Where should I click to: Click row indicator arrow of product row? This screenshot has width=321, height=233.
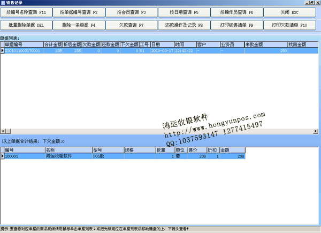coord(2,156)
